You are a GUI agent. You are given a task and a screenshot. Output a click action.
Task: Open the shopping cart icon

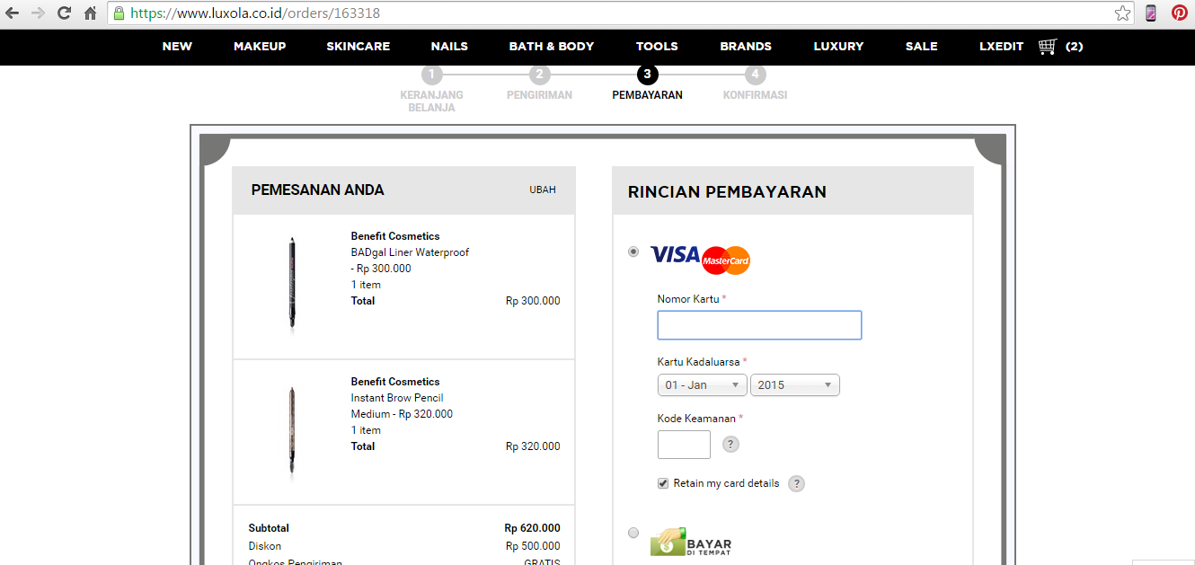click(x=1047, y=46)
